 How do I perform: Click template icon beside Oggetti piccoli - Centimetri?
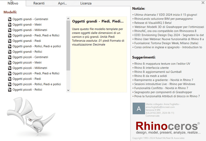[x=10, y=57]
